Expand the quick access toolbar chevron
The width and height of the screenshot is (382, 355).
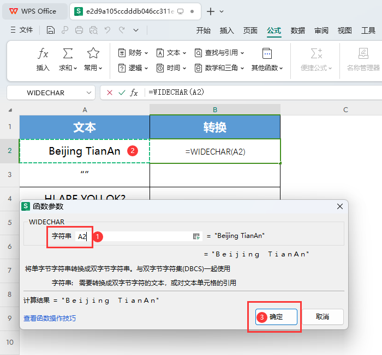pos(136,30)
